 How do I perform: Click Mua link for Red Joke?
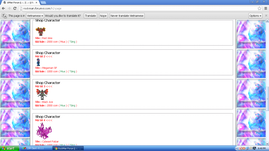63,42
